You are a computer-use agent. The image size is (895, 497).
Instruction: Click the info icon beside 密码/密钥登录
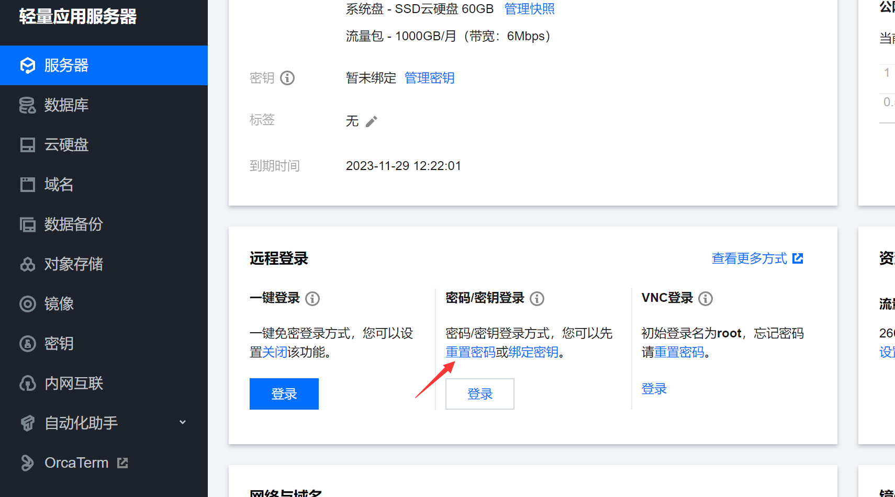(537, 299)
